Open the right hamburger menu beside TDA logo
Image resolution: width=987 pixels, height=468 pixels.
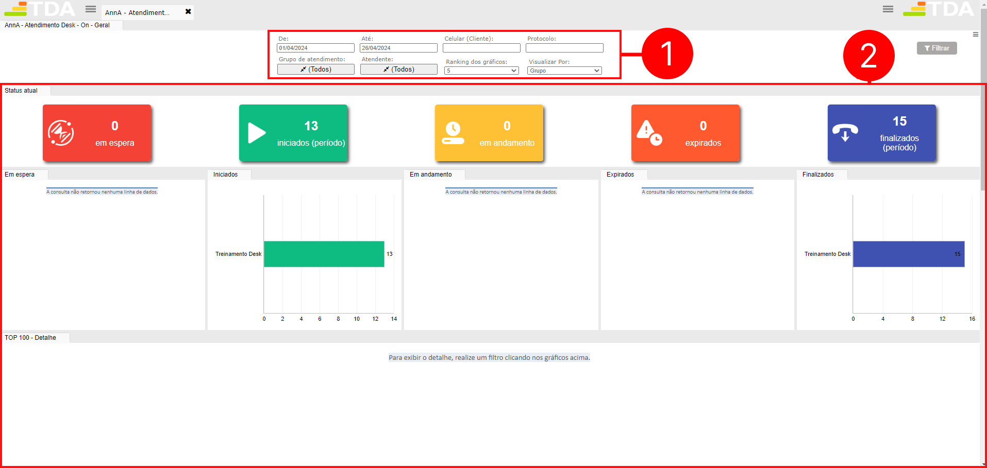click(888, 9)
